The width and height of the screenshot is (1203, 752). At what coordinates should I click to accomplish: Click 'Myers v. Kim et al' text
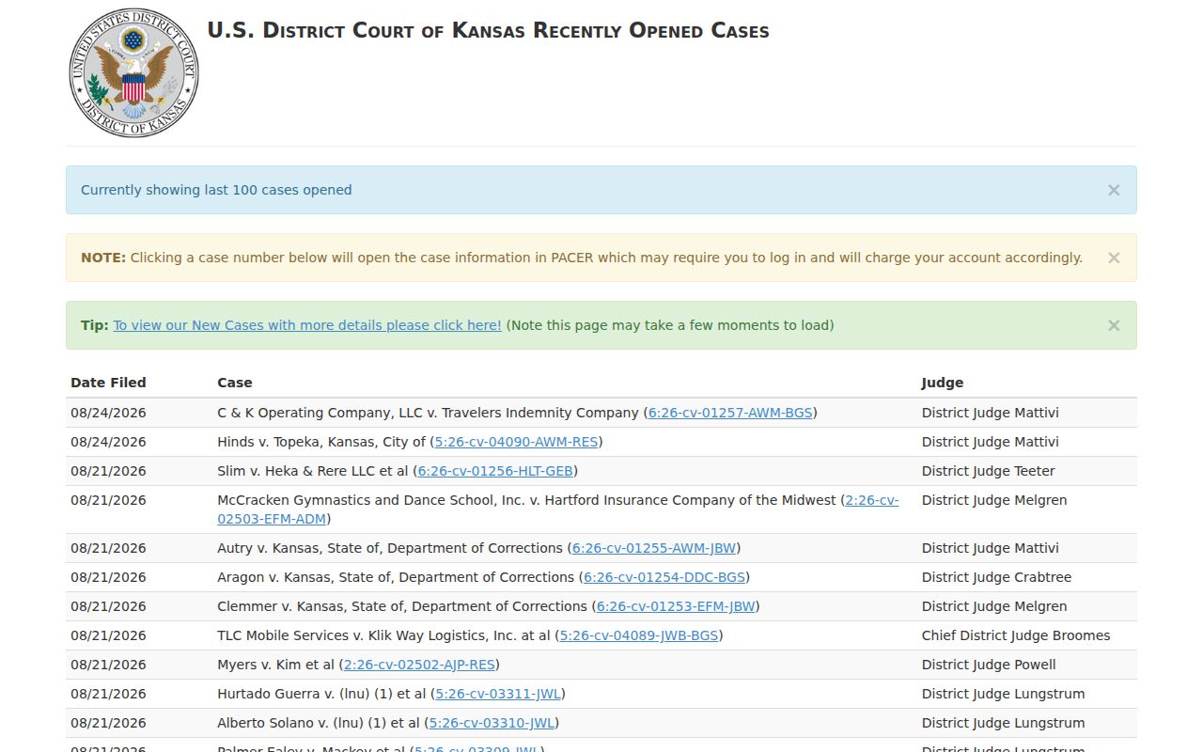pyautogui.click(x=275, y=665)
